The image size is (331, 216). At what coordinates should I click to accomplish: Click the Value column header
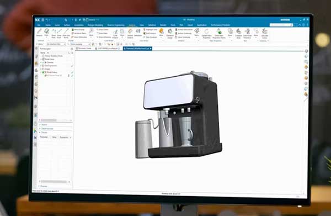(54, 137)
